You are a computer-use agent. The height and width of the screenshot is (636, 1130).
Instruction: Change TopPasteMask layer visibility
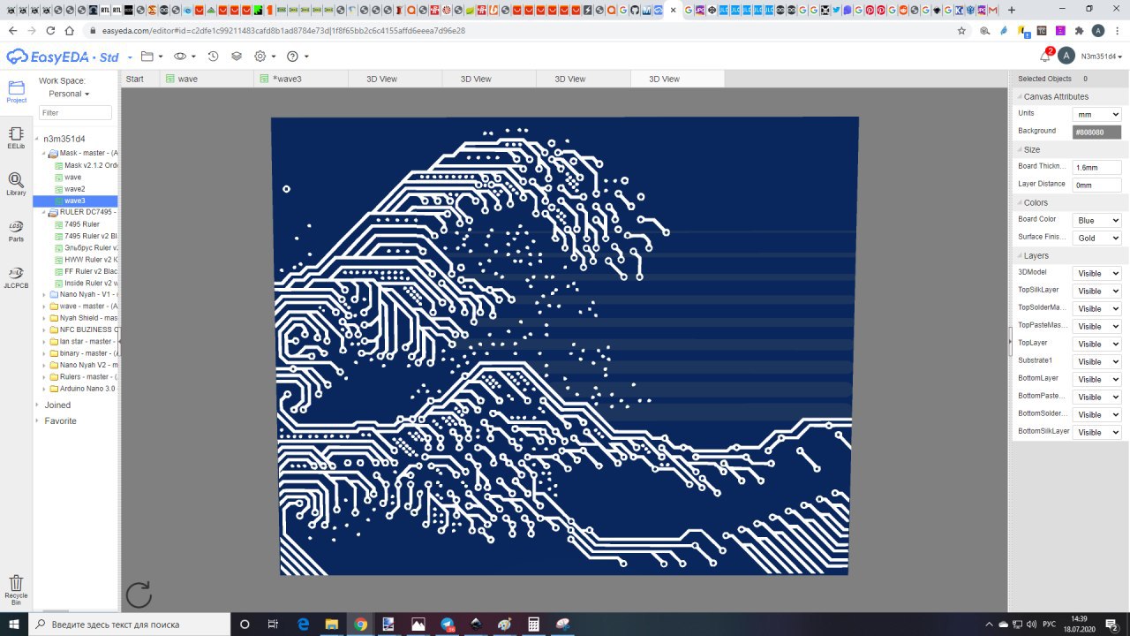click(x=1096, y=326)
